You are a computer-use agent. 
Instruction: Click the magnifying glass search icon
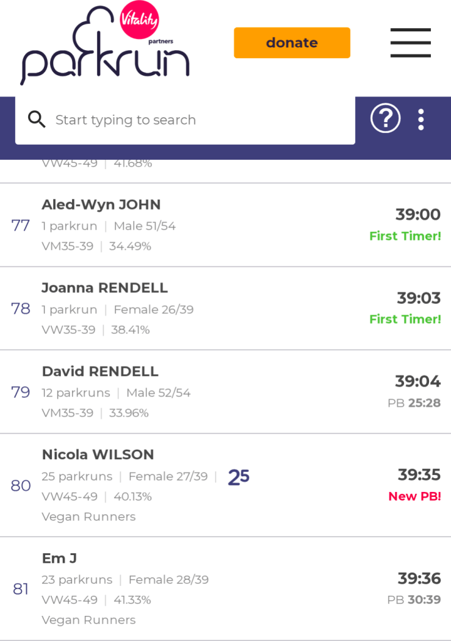pyautogui.click(x=37, y=120)
